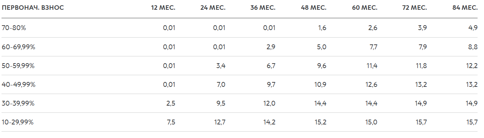Screen dimensions: 484x138
Task: Click the 10-29,99% row label
Action: 18,122
